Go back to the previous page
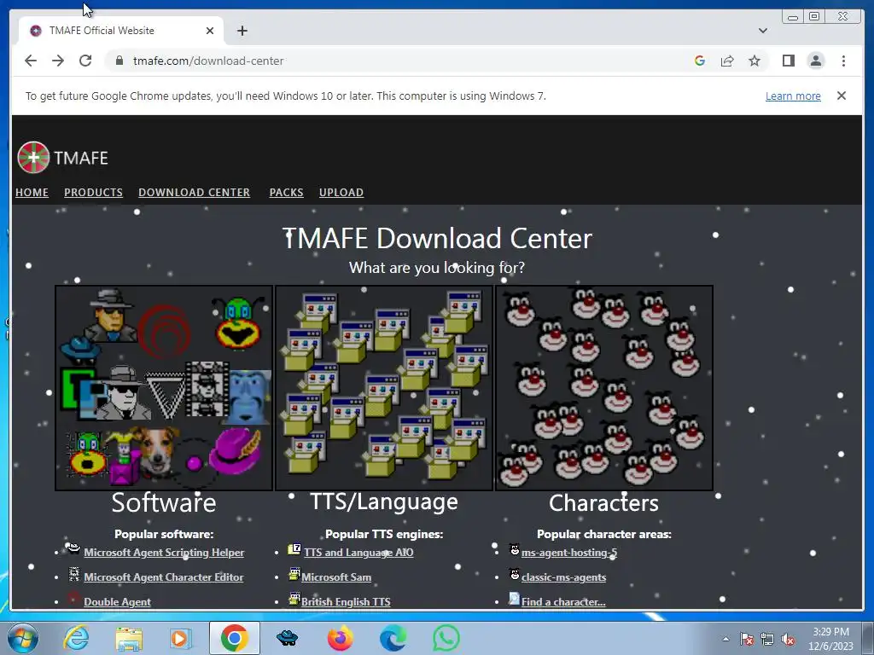 31,61
